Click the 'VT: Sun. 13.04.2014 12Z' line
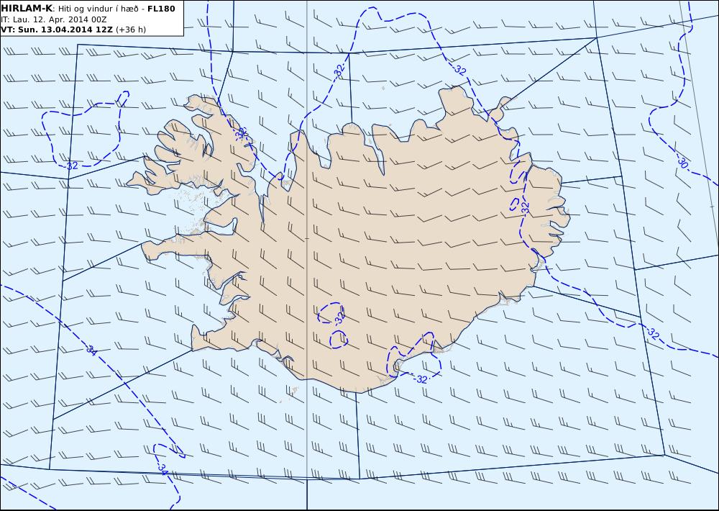 (x=73, y=30)
